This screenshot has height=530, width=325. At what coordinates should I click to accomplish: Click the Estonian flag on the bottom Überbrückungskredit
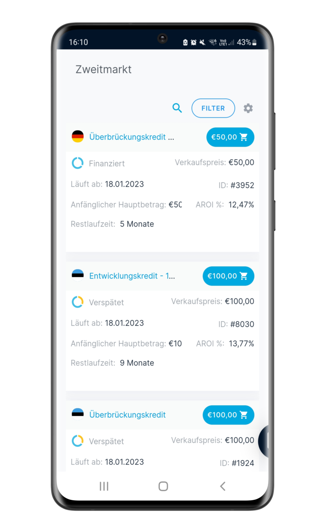point(78,414)
